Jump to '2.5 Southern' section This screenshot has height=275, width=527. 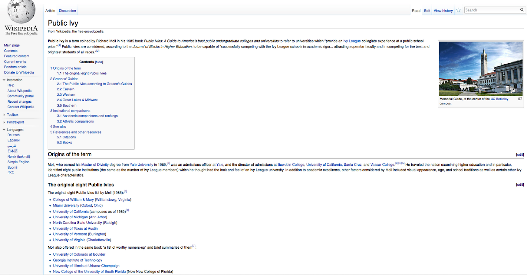67,105
